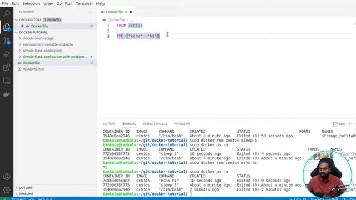The width and height of the screenshot is (356, 200).
Task: Open the Docker view icon
Action: (7, 94)
